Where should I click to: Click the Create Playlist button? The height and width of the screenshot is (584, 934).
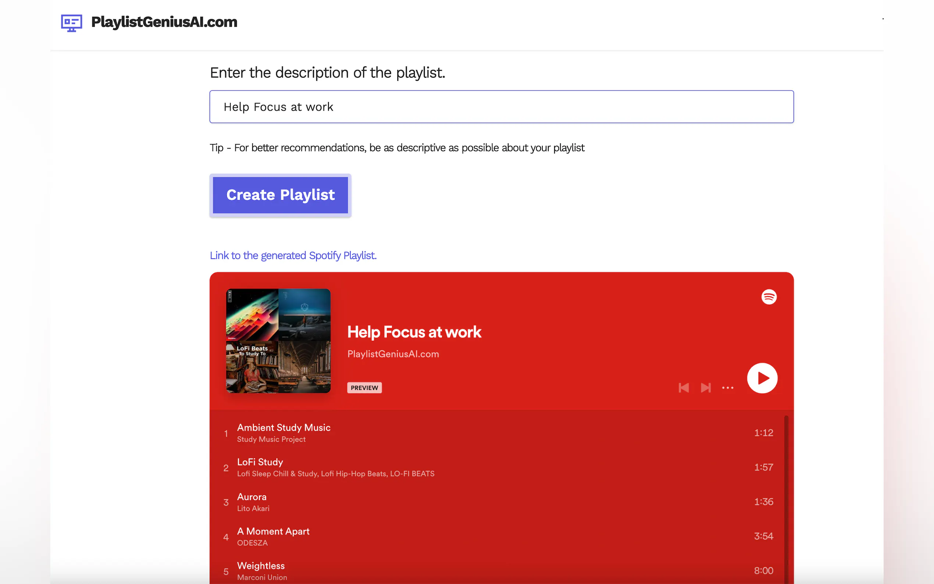[280, 195]
